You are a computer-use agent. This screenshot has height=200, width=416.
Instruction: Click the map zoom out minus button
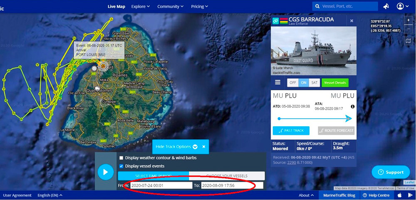[x=409, y=30]
